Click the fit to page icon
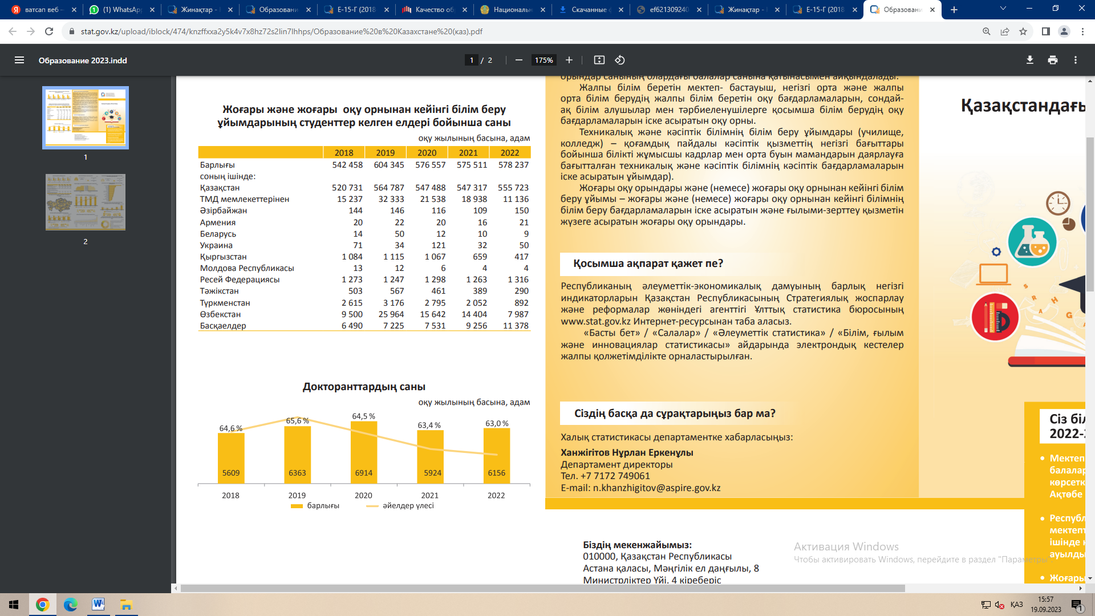1095x616 pixels. pyautogui.click(x=599, y=60)
